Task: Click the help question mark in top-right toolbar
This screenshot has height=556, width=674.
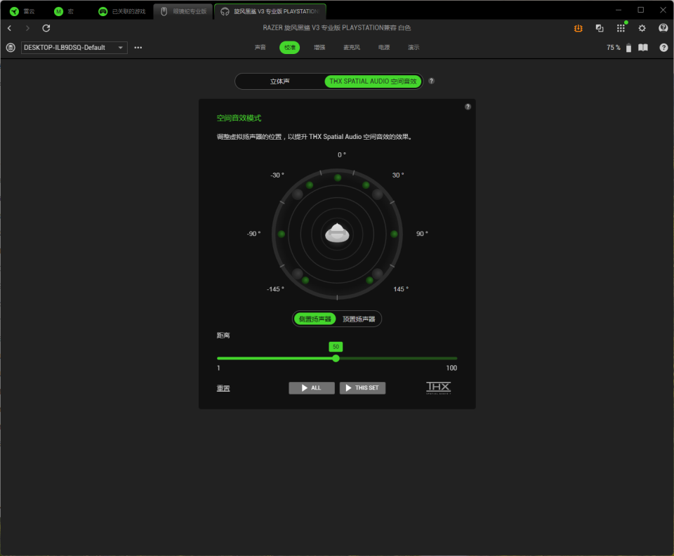Action: click(x=663, y=47)
